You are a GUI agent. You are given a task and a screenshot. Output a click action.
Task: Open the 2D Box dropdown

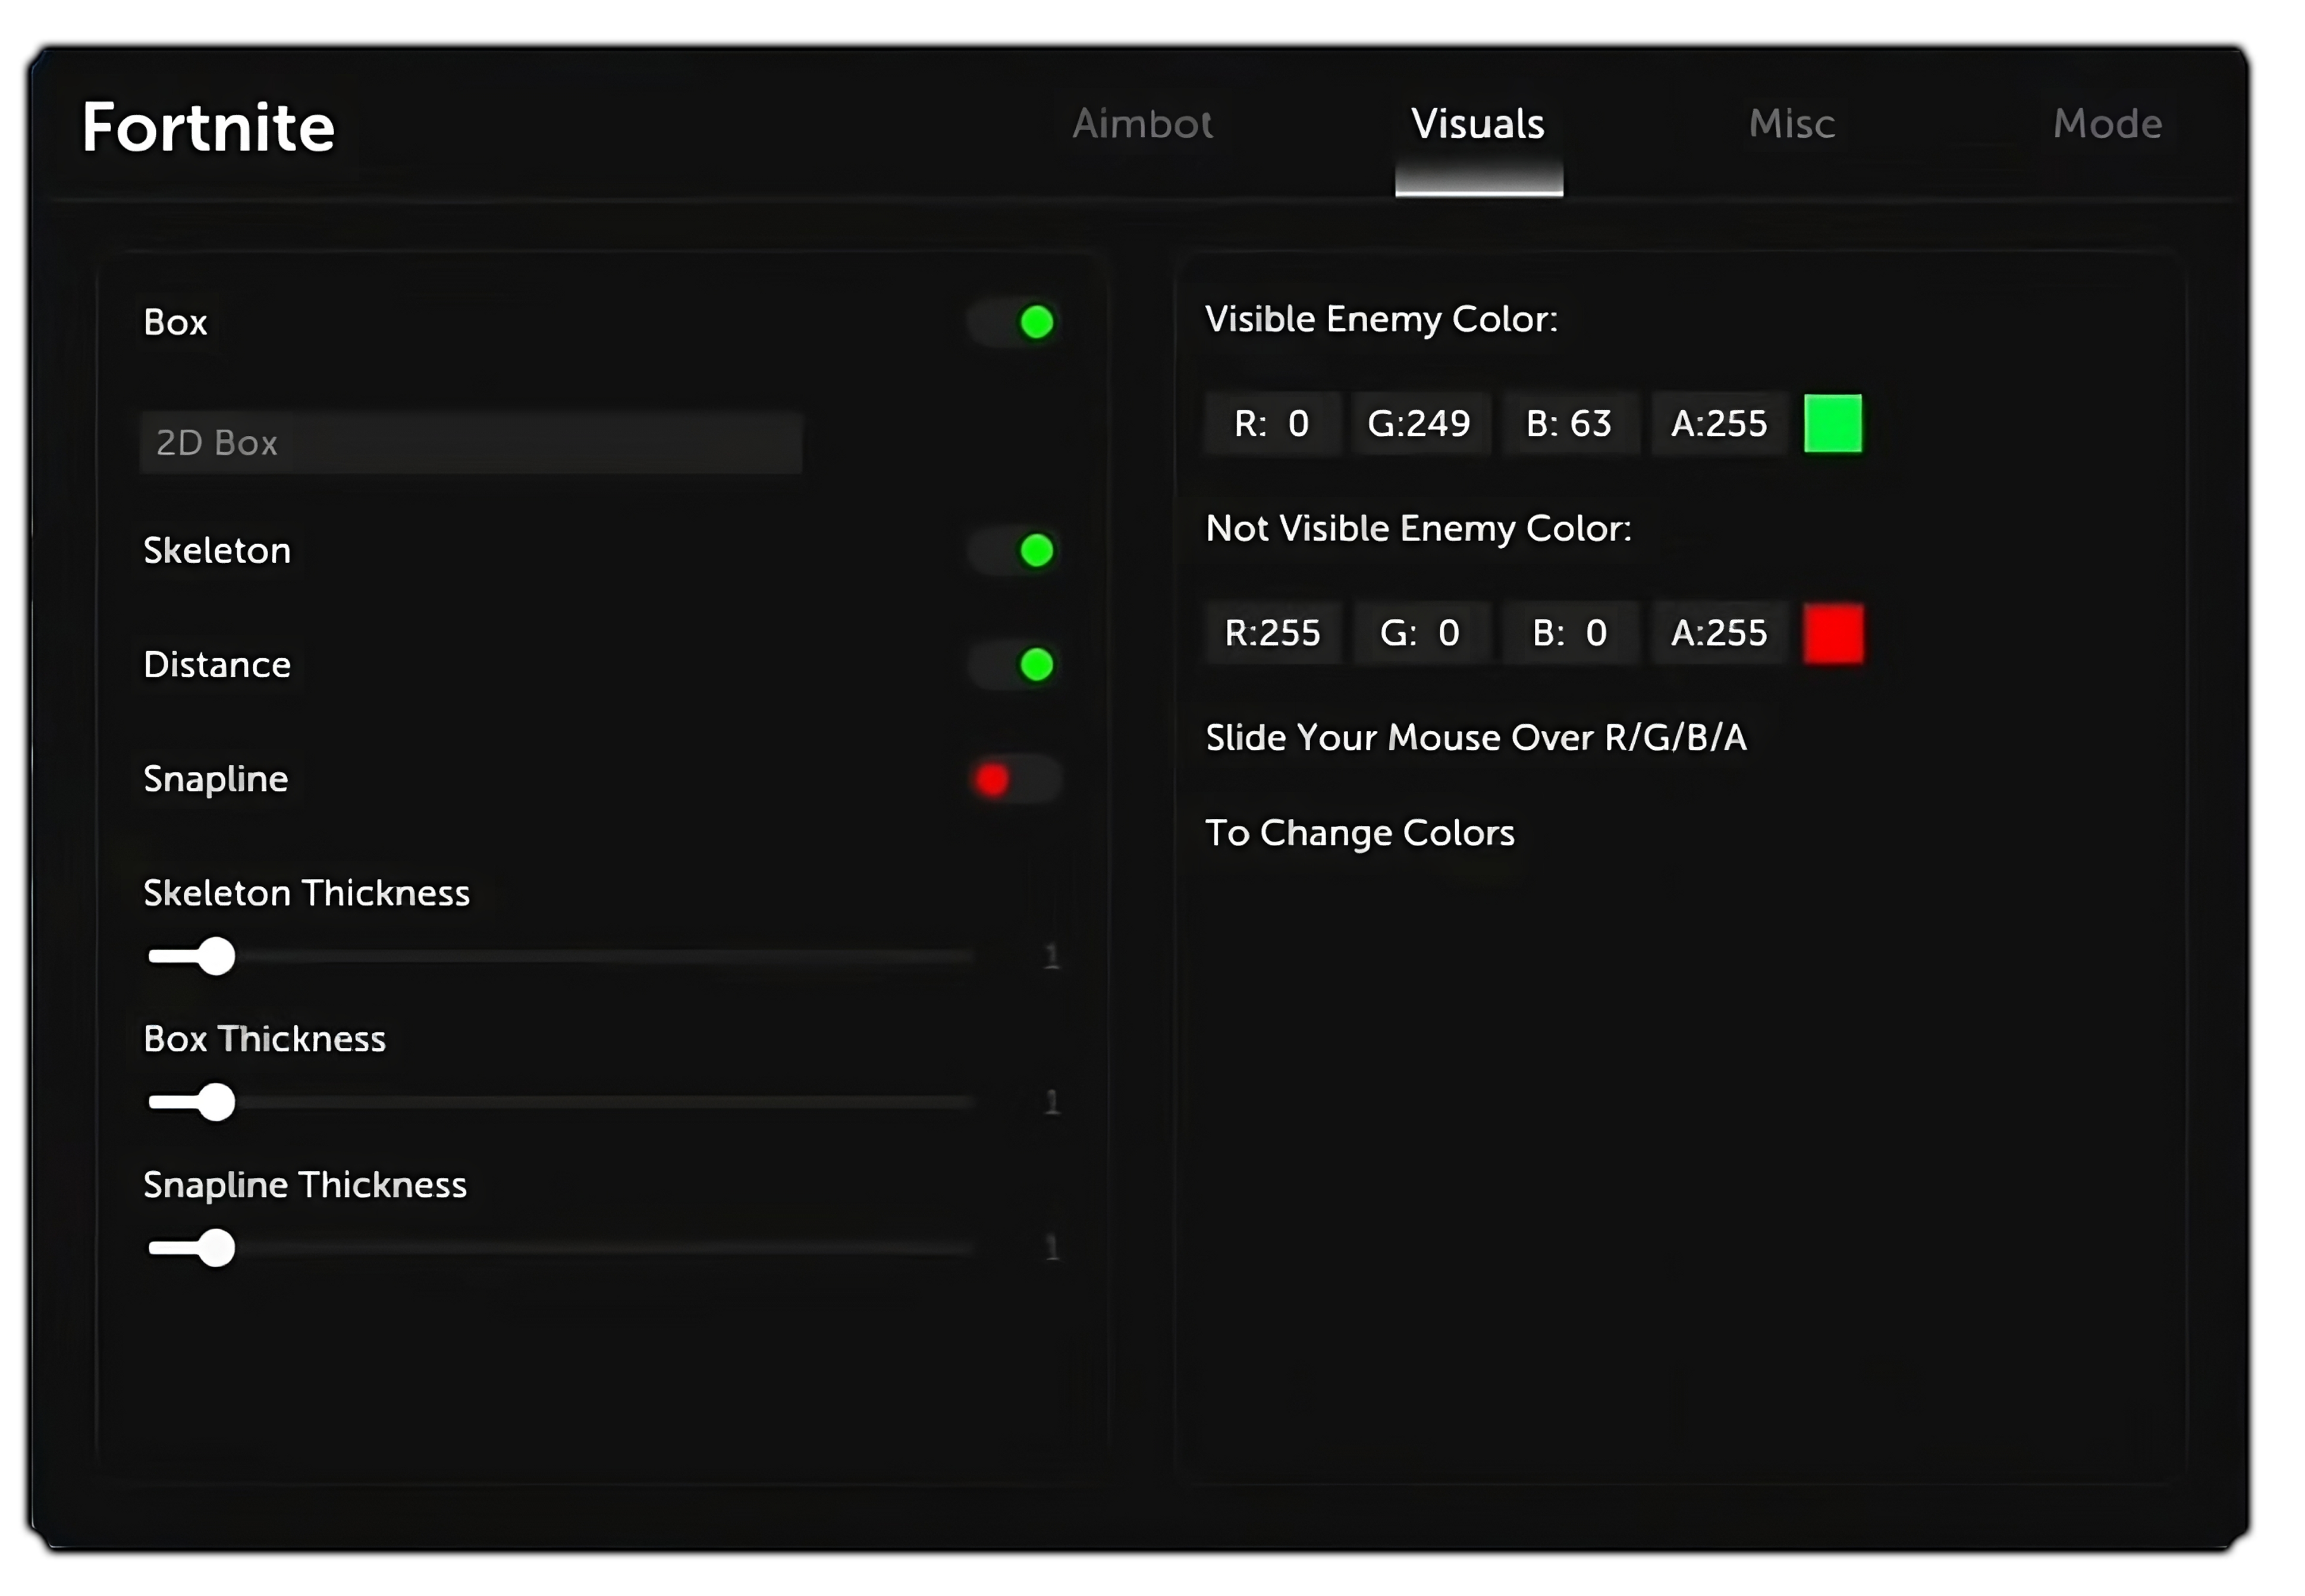coord(470,442)
